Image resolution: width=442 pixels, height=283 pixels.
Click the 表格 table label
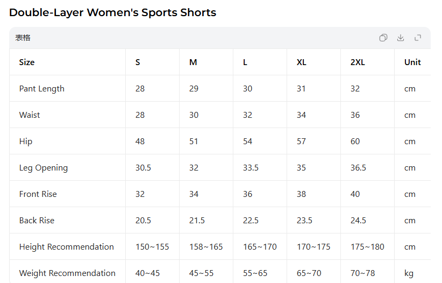click(x=23, y=38)
